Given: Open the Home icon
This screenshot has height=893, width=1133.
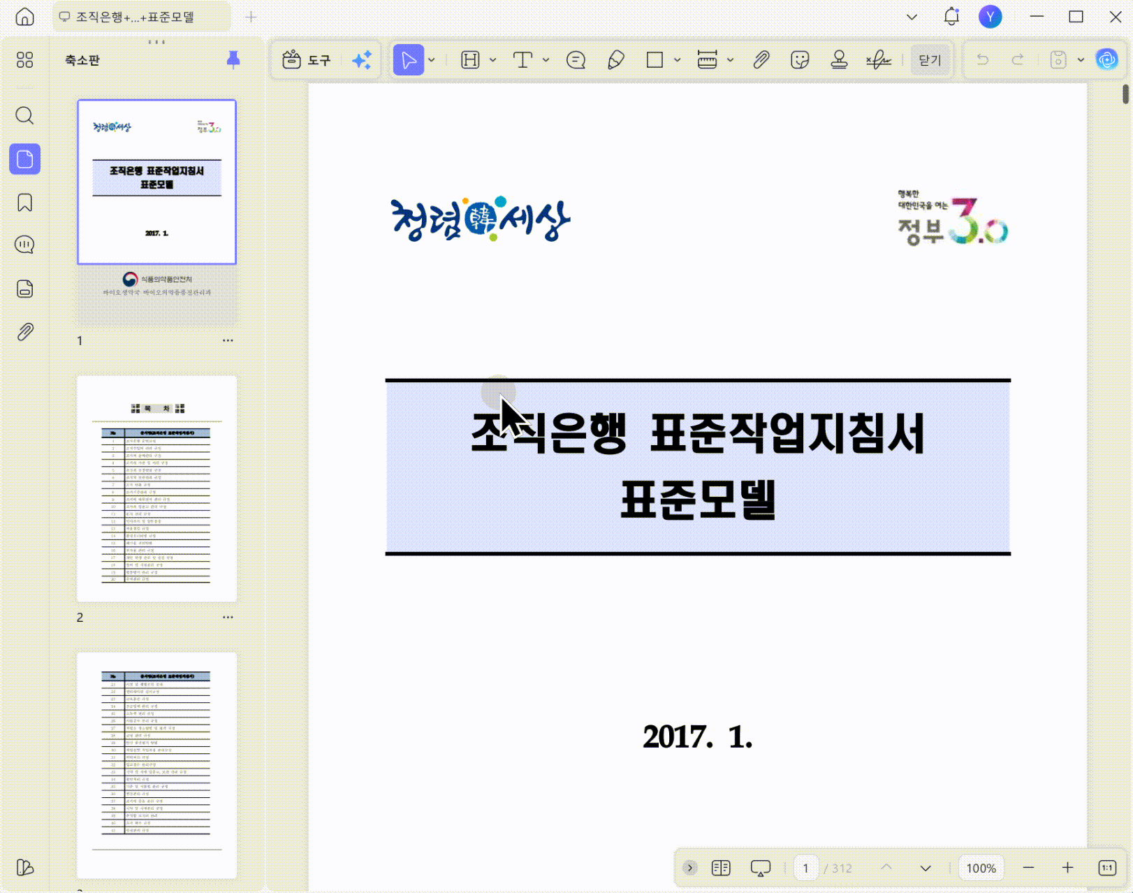Looking at the screenshot, I should (25, 17).
